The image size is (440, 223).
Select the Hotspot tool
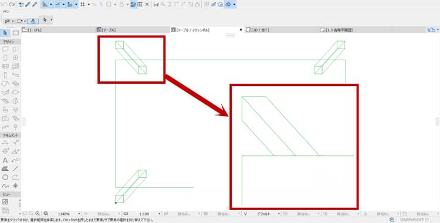15,186
